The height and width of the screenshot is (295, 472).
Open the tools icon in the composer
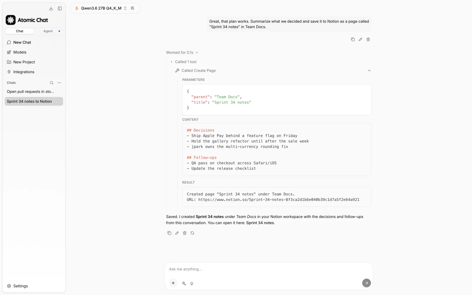coord(184,283)
